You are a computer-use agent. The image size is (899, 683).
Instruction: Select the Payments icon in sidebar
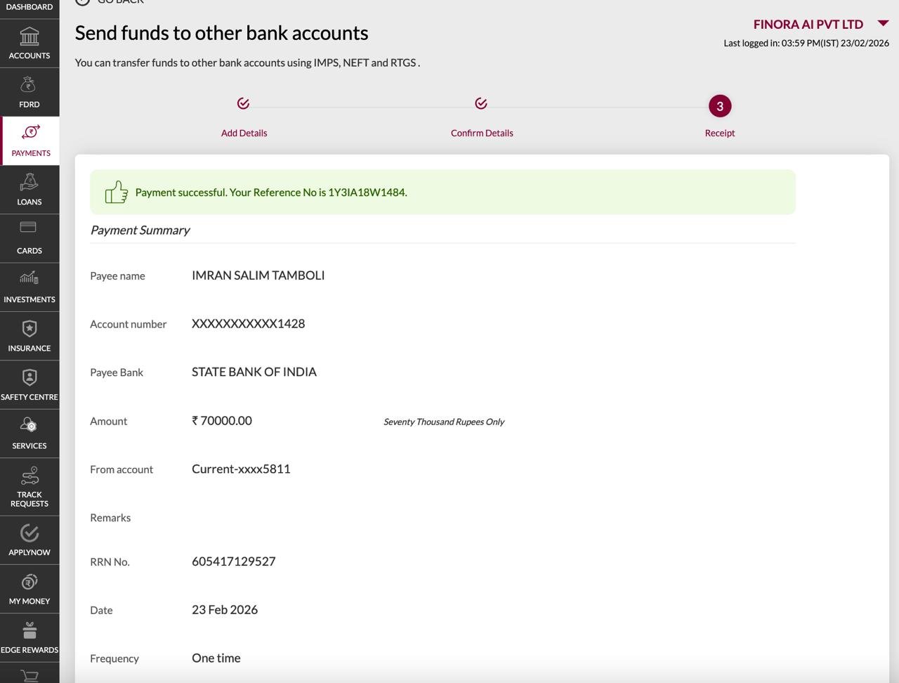pos(30,133)
